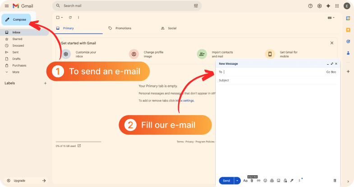Click Change profile image
The image size is (354, 187).
click(146, 54)
